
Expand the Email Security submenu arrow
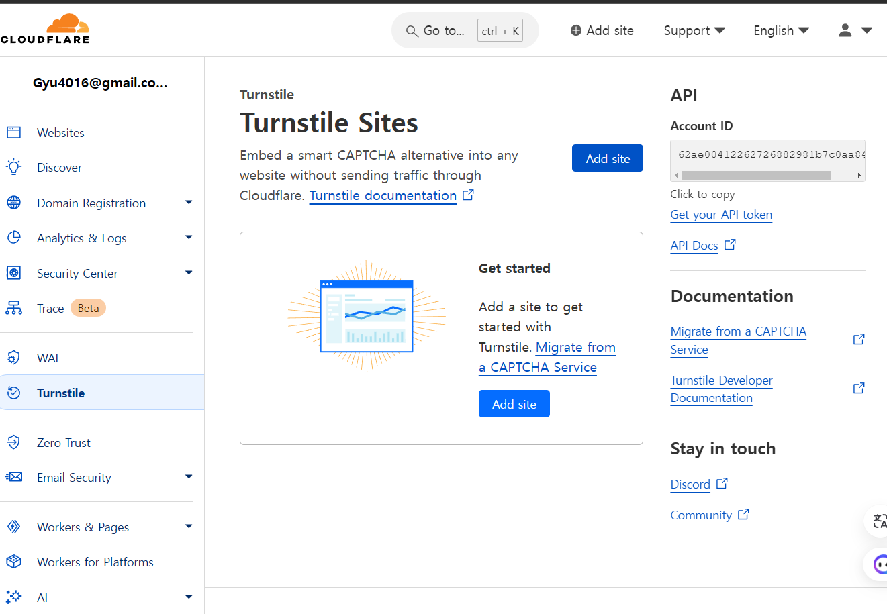tap(189, 477)
